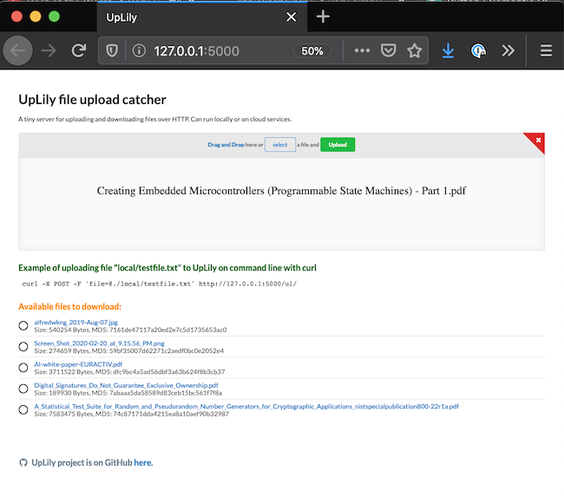Select the UpLily browser tab
Viewport: 564px width, 497px height.
click(202, 17)
